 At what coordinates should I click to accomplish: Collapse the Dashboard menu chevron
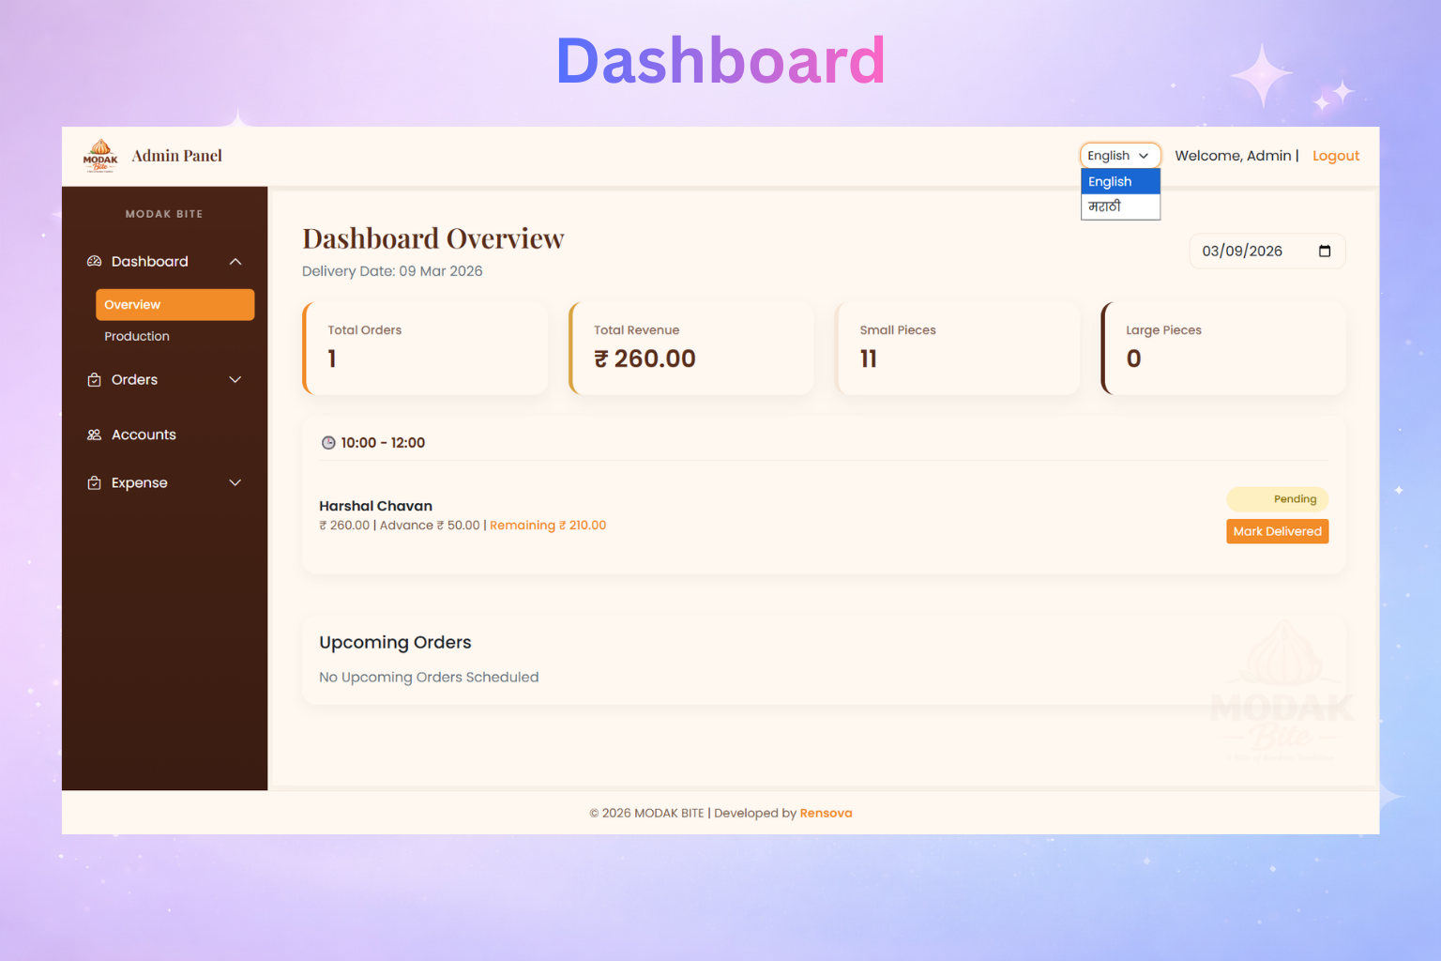click(x=235, y=262)
